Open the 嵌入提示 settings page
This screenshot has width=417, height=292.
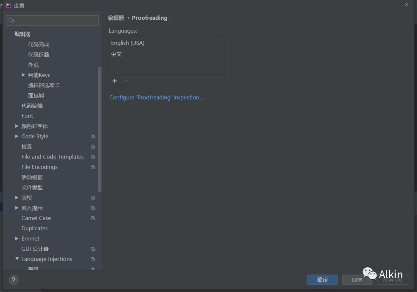click(32, 208)
